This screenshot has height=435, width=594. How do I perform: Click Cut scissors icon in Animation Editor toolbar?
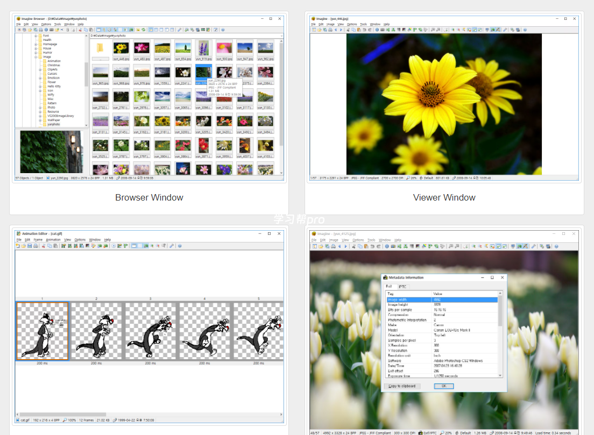tap(44, 246)
